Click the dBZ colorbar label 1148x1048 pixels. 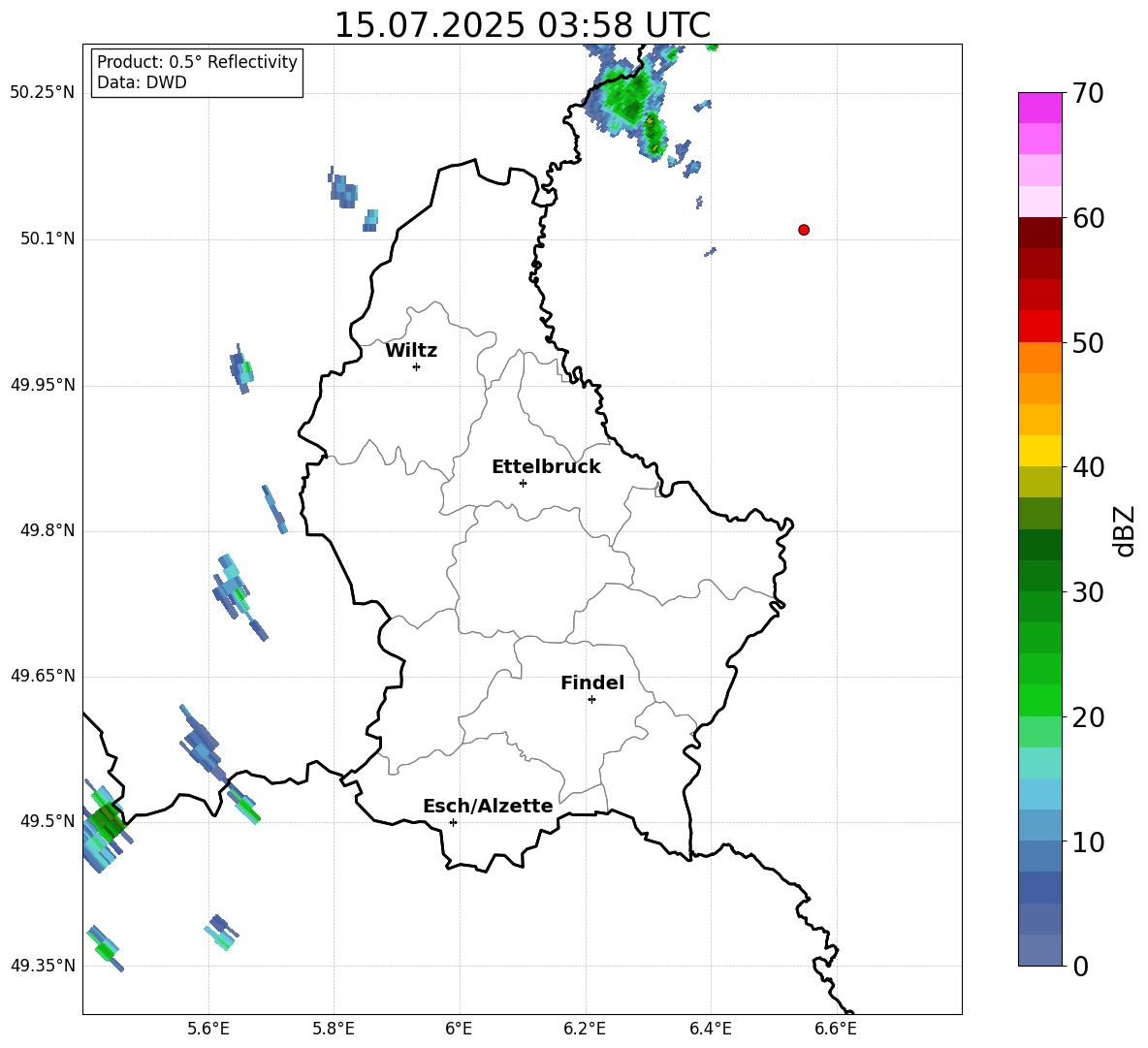1126,530
